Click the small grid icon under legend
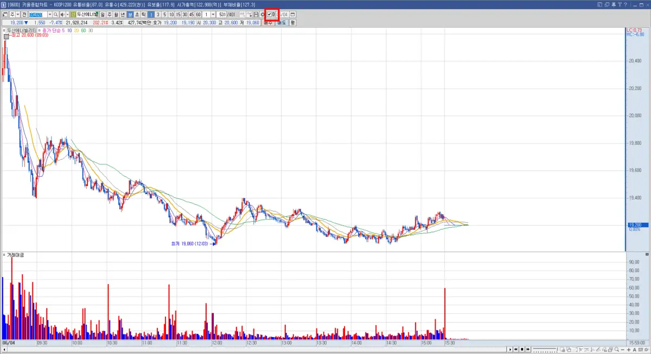Screen dimensions: 651x354 coord(7,36)
